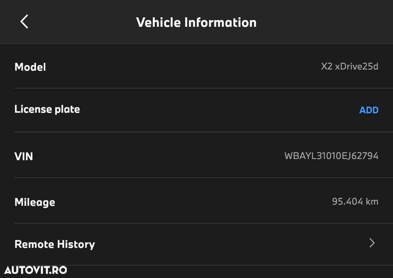Go back using the left arrow icon
The width and height of the screenshot is (393, 278).
coord(24,22)
